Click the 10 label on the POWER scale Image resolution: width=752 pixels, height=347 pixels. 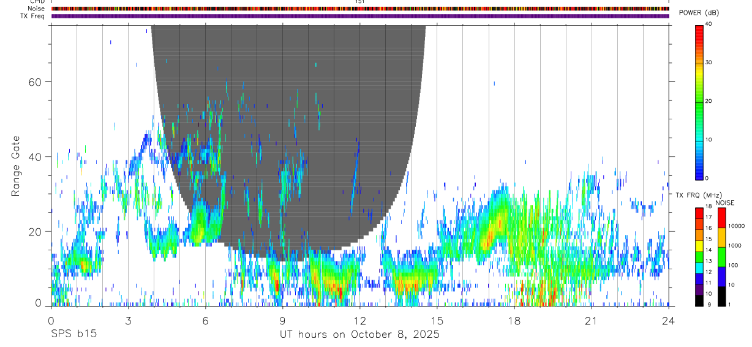click(709, 140)
